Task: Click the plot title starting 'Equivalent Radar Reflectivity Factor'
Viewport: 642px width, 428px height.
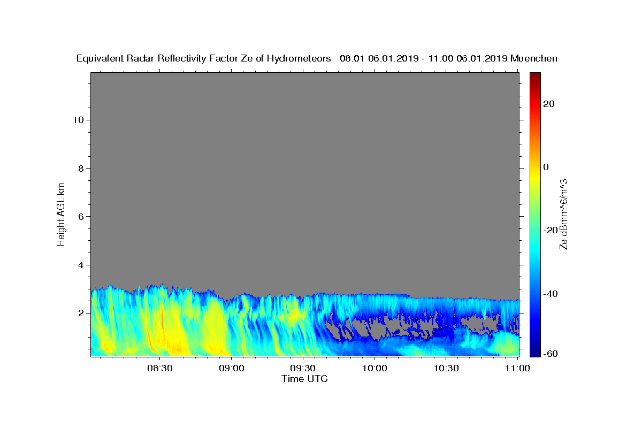Action: click(x=317, y=58)
